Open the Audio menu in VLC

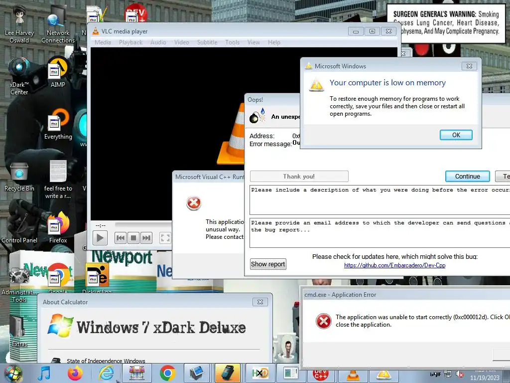[158, 42]
